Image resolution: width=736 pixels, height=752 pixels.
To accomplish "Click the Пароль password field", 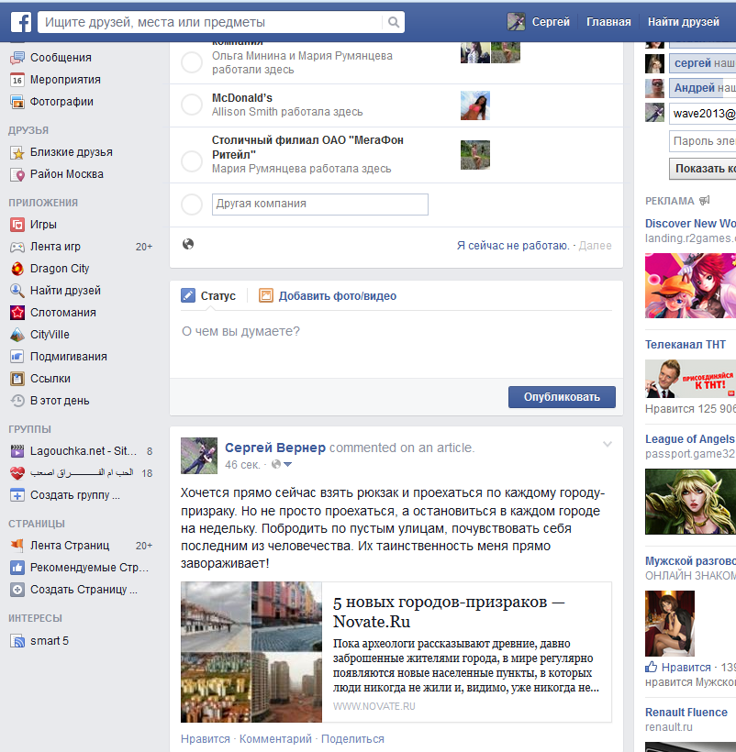I will pyautogui.click(x=703, y=141).
